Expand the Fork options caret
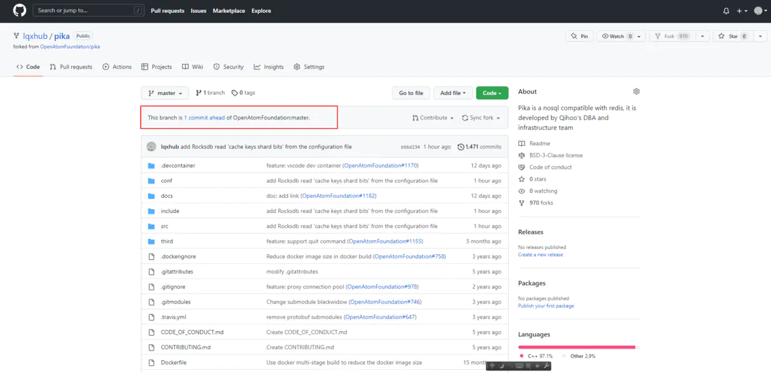Screen dimensions: 771x373 [x=702, y=37]
